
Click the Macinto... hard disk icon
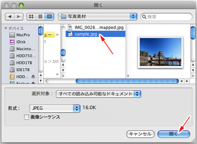12,49
